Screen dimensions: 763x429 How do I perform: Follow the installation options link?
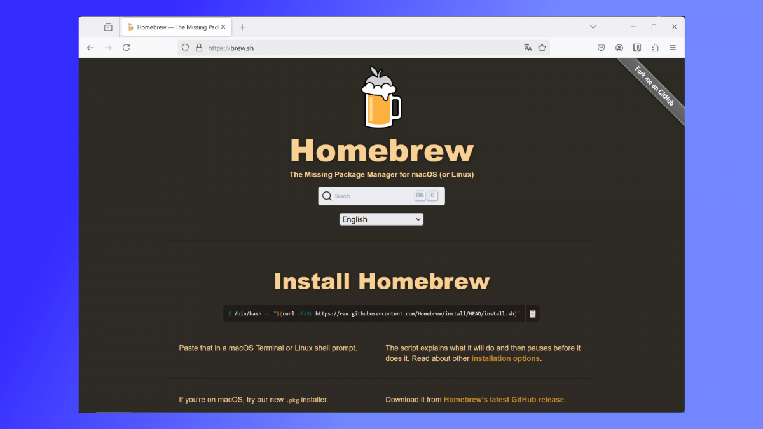(505, 358)
